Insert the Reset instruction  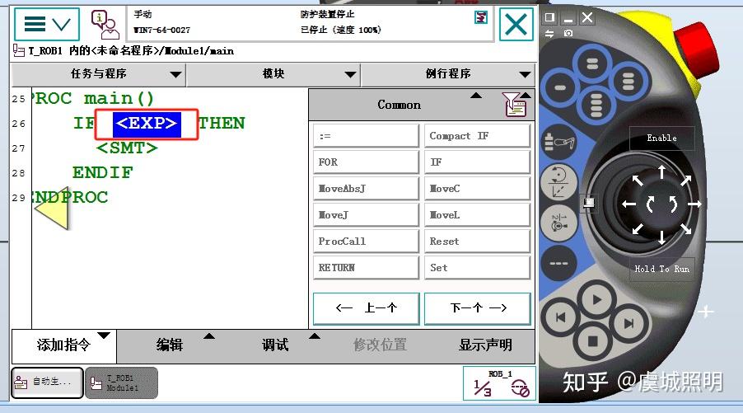pyautogui.click(x=477, y=242)
